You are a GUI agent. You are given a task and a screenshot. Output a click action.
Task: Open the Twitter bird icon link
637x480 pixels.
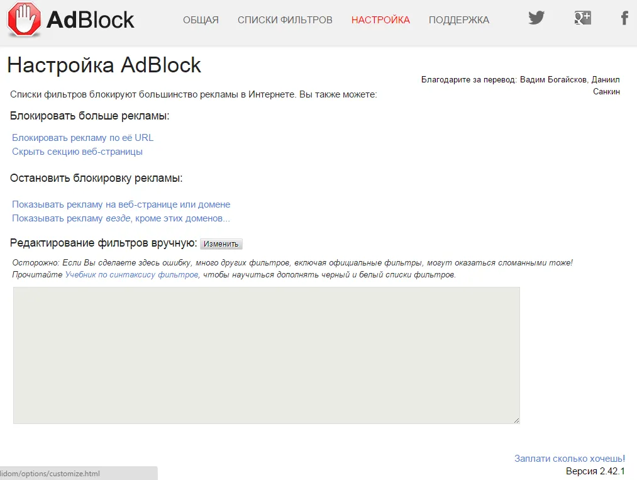536,18
